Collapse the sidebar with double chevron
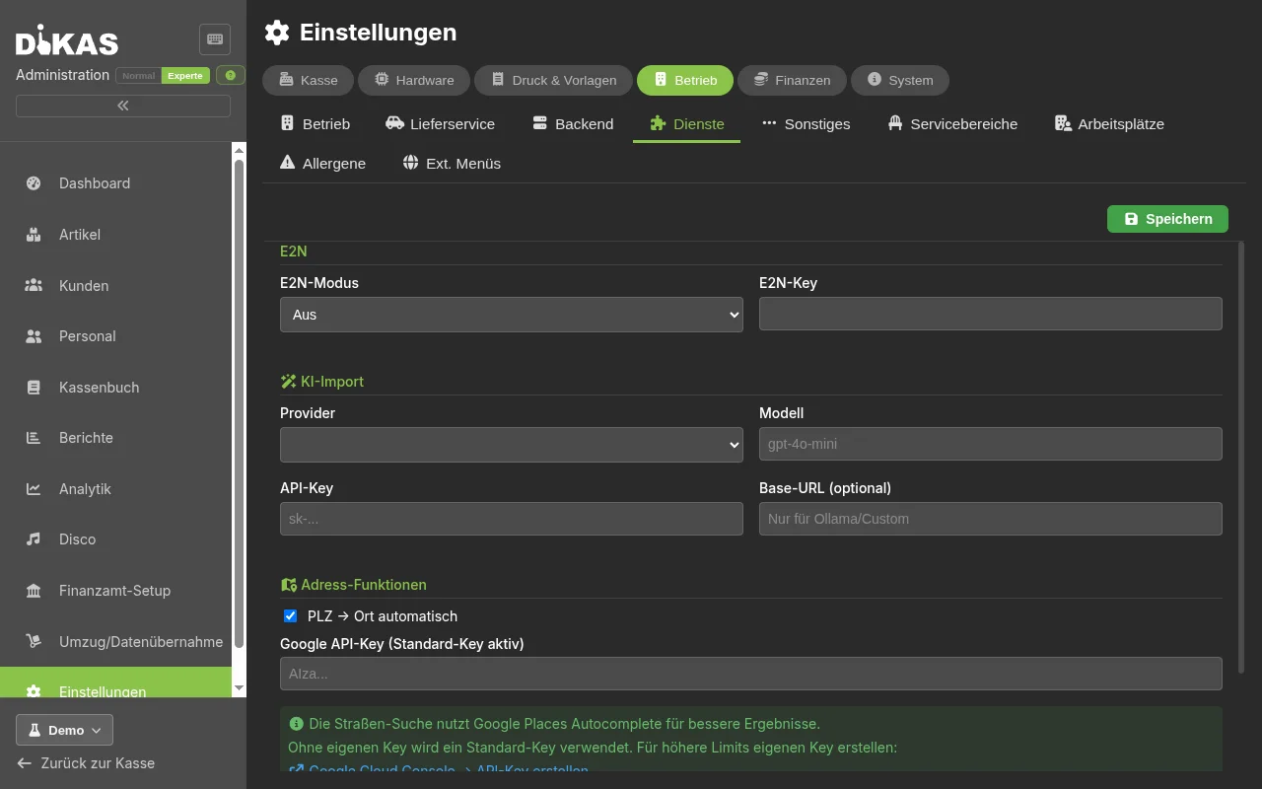Viewport: 1262px width, 789px height. pos(123,106)
